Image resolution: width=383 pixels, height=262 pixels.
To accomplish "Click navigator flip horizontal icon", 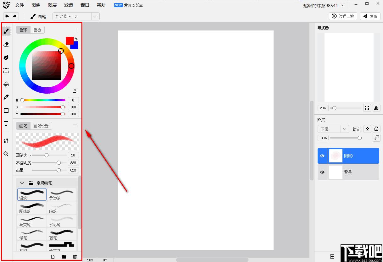I will (376, 108).
